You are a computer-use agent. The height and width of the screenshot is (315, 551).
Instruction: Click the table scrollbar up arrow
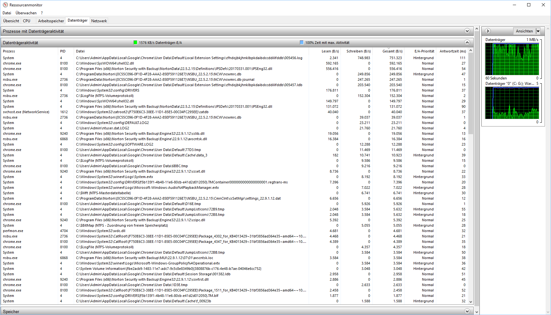tap(471, 51)
